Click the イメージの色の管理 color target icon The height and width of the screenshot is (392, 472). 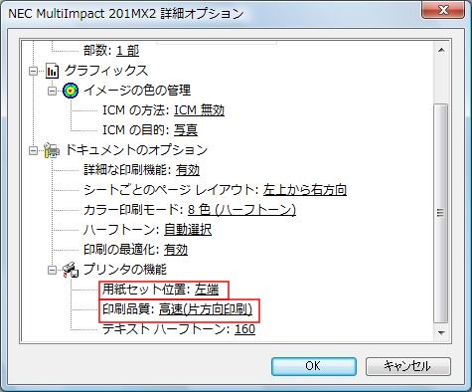(71, 91)
